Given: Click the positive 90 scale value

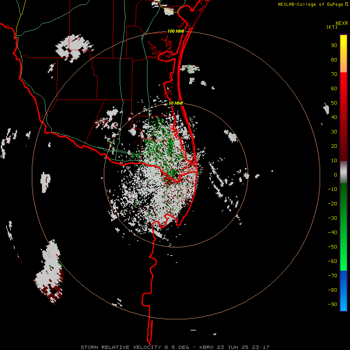Looking at the screenshot, I should [x=334, y=45].
